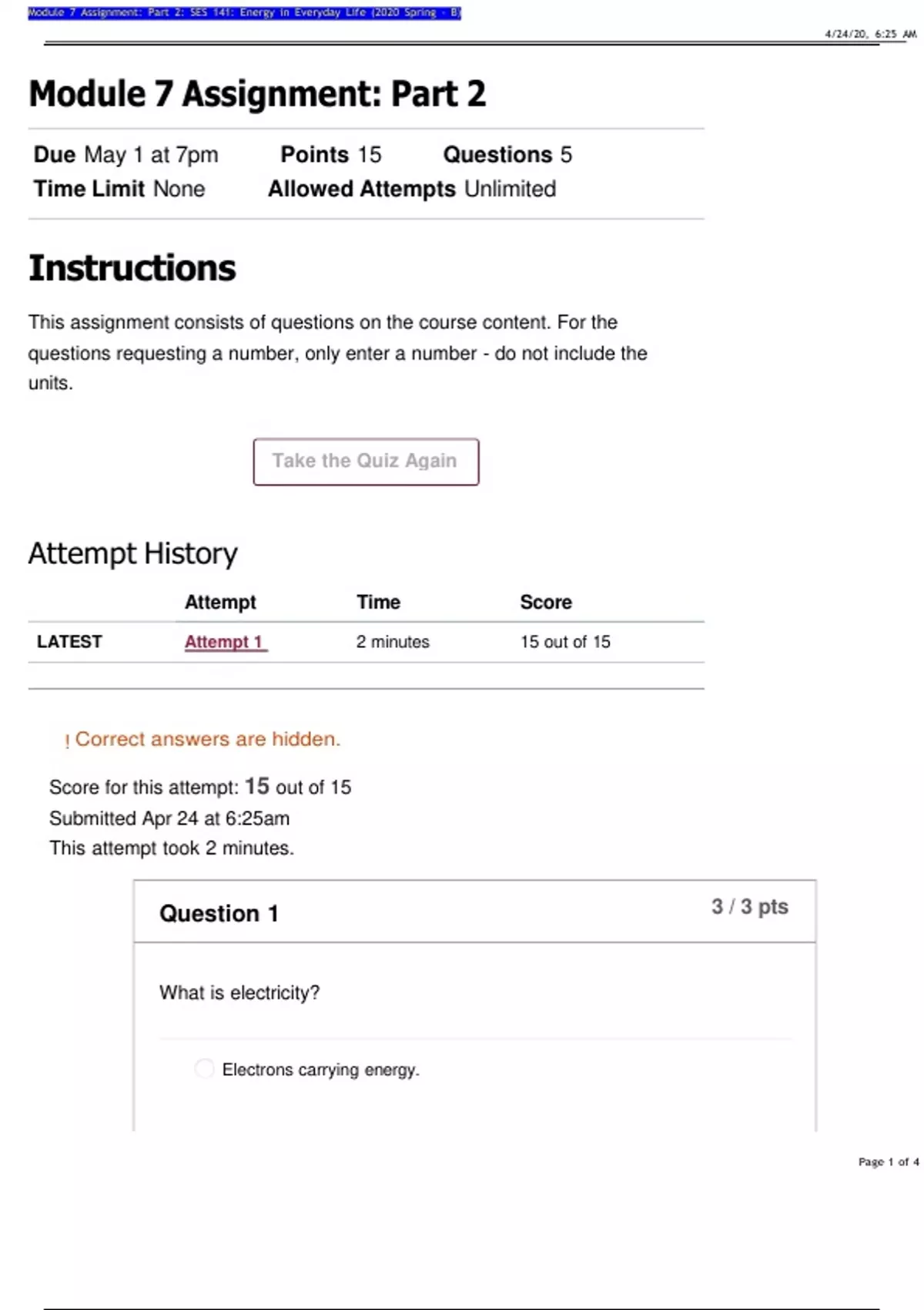The height and width of the screenshot is (1310, 924).
Task: Click the Question 1 header
Action: pyautogui.click(x=219, y=914)
